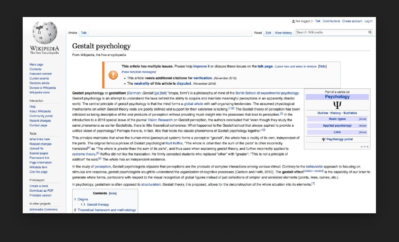Open Contact page link
The image size is (399, 242).
pos(38,125)
